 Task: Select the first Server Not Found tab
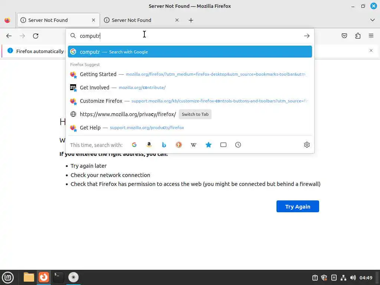click(58, 20)
